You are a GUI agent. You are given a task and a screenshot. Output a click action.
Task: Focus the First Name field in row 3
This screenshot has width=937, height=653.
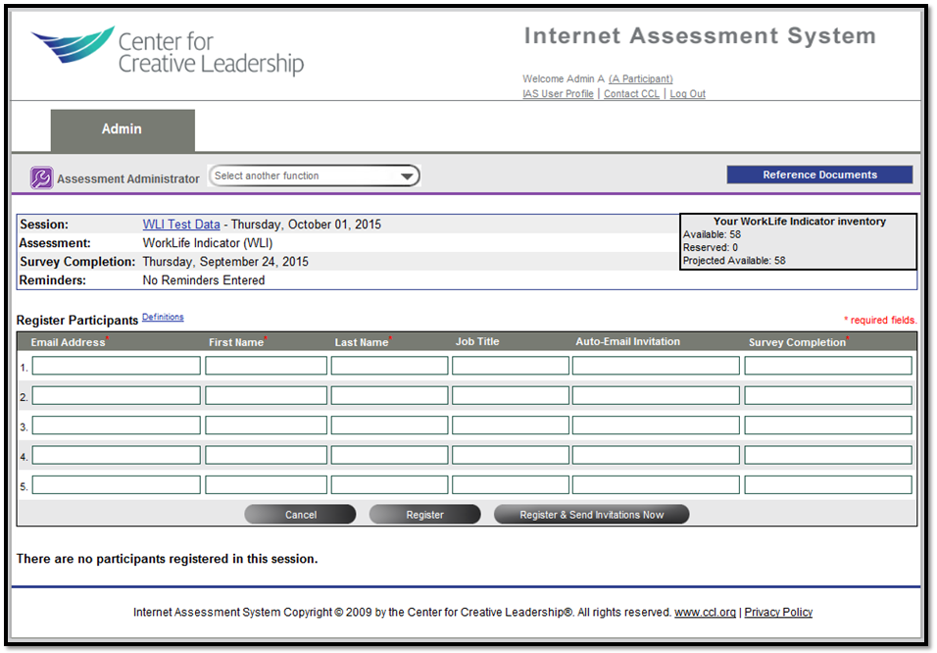coord(266,426)
